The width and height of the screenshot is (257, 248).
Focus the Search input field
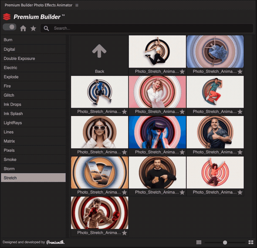pyautogui.click(x=147, y=28)
